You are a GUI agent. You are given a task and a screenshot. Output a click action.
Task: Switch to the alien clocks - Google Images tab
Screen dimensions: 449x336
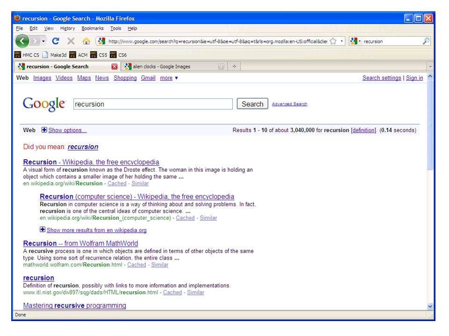174,67
